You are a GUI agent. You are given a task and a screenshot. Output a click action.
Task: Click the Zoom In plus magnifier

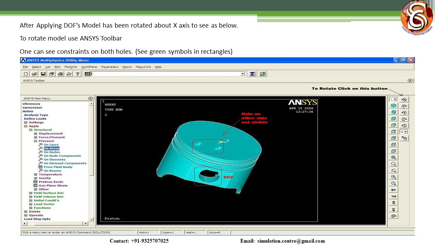click(394, 177)
